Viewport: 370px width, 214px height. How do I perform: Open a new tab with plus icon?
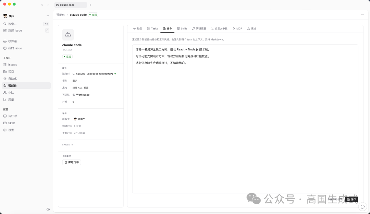click(90, 5)
